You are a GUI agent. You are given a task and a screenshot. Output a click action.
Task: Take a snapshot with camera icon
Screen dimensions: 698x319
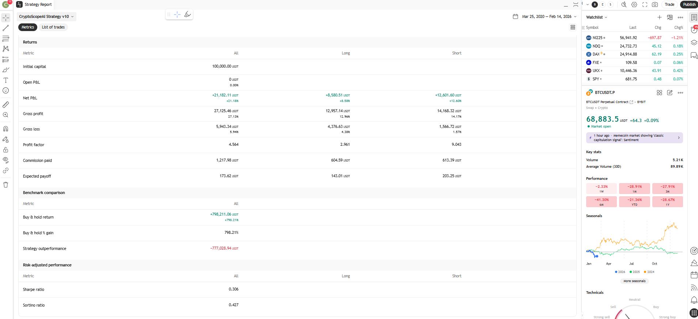pyautogui.click(x=655, y=4)
